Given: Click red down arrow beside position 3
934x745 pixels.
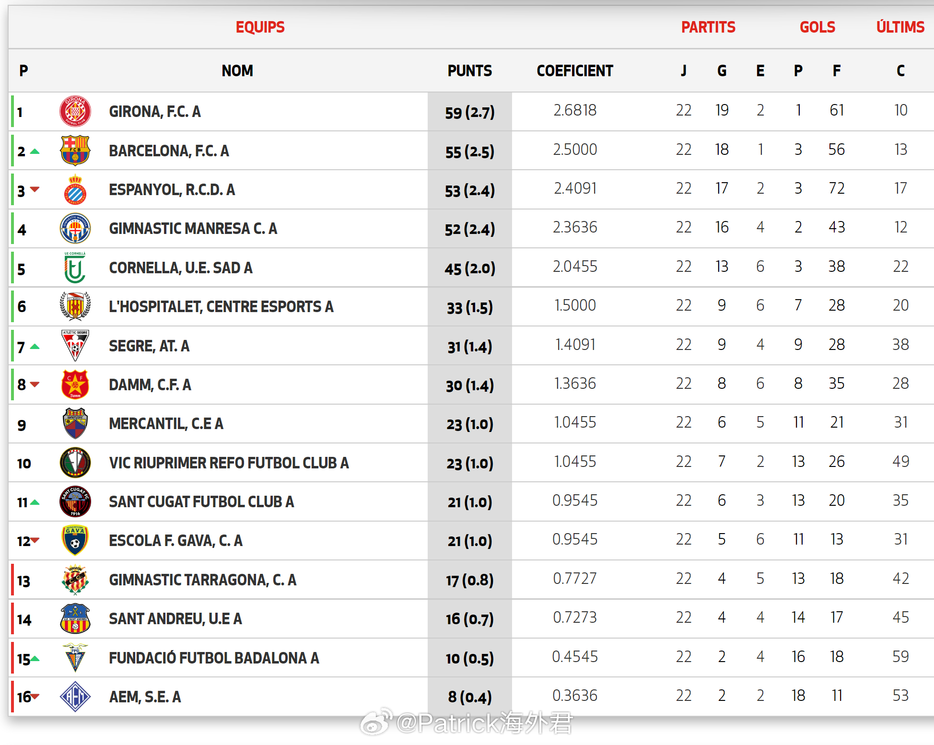Looking at the screenshot, I should [35, 189].
